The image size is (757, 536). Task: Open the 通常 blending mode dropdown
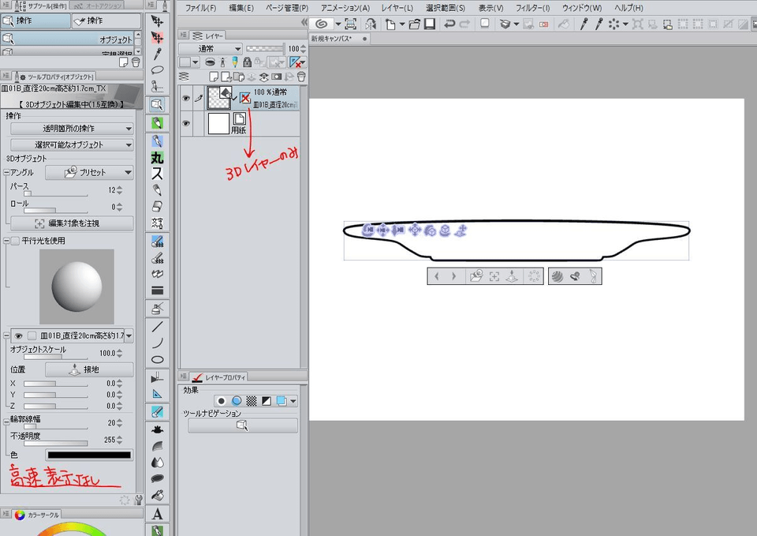coord(210,49)
